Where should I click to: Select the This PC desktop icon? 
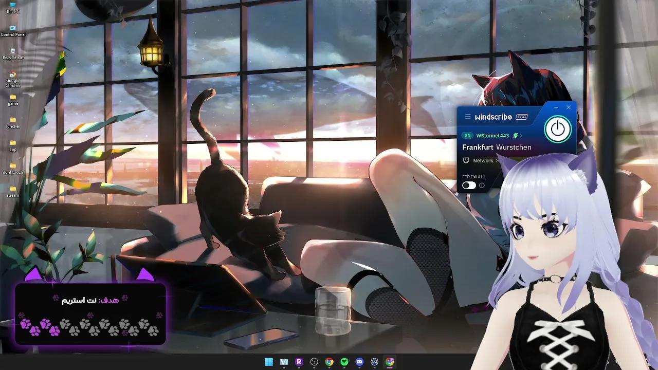coord(13,8)
